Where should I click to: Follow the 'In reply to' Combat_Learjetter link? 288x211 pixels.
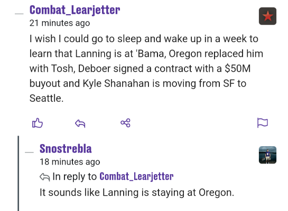coord(136,177)
